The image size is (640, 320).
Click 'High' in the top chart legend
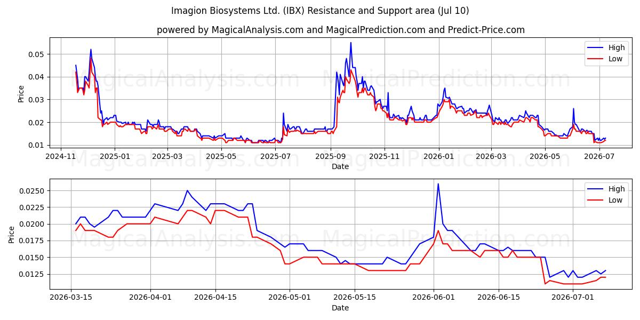(617, 47)
